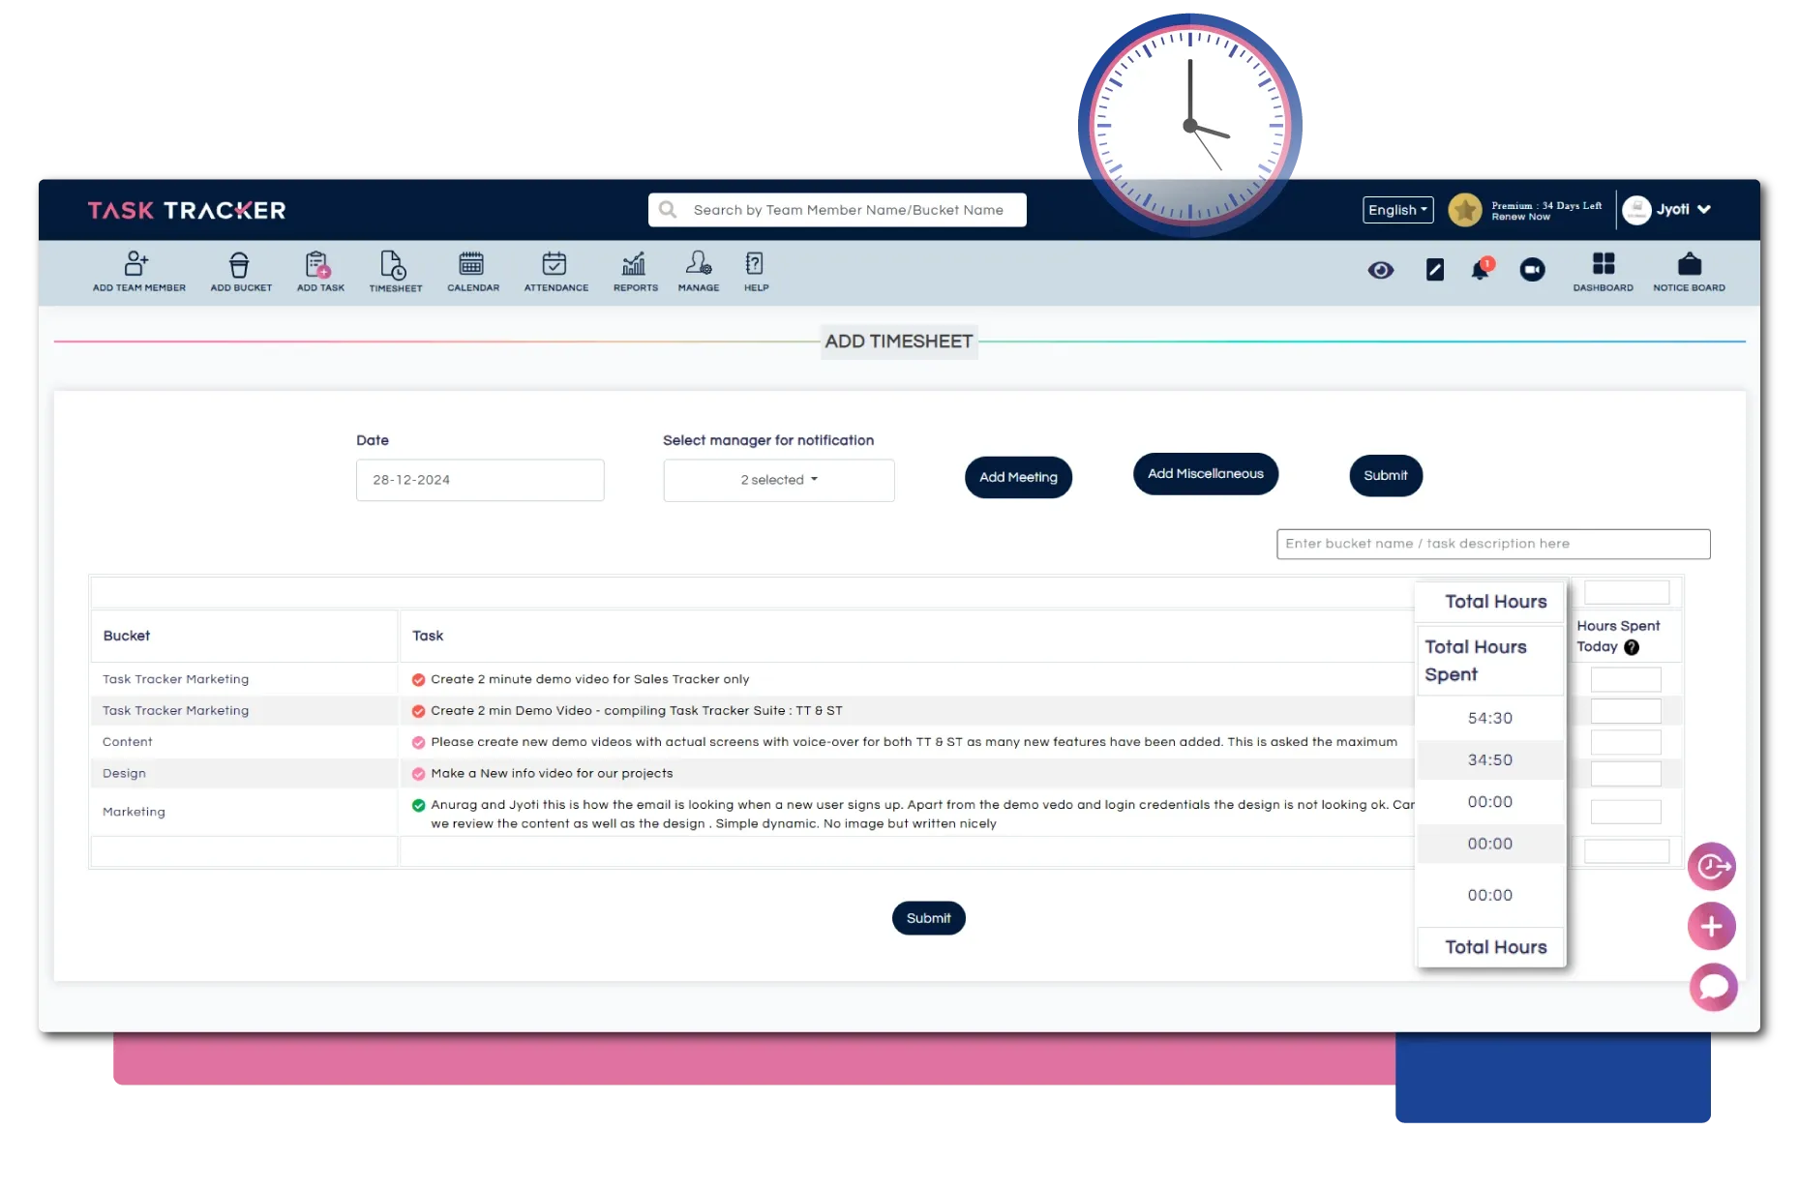Click the bucket name search field
This screenshot has height=1189, width=1799.
point(1492,544)
